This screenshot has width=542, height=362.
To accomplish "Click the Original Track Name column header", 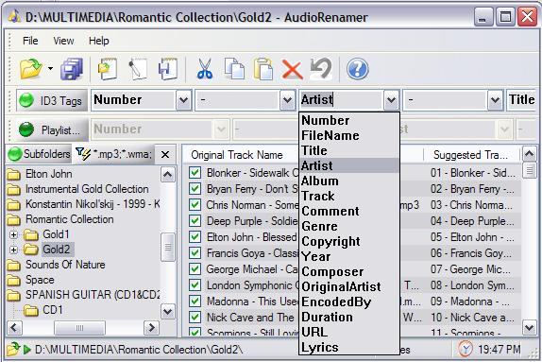I will click(237, 155).
